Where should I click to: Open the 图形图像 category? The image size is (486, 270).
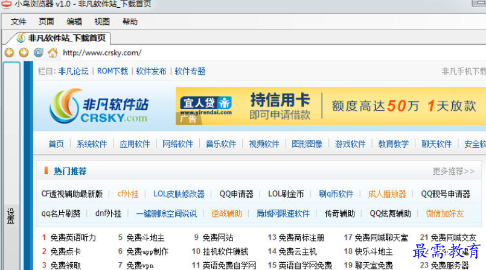pos(307,144)
